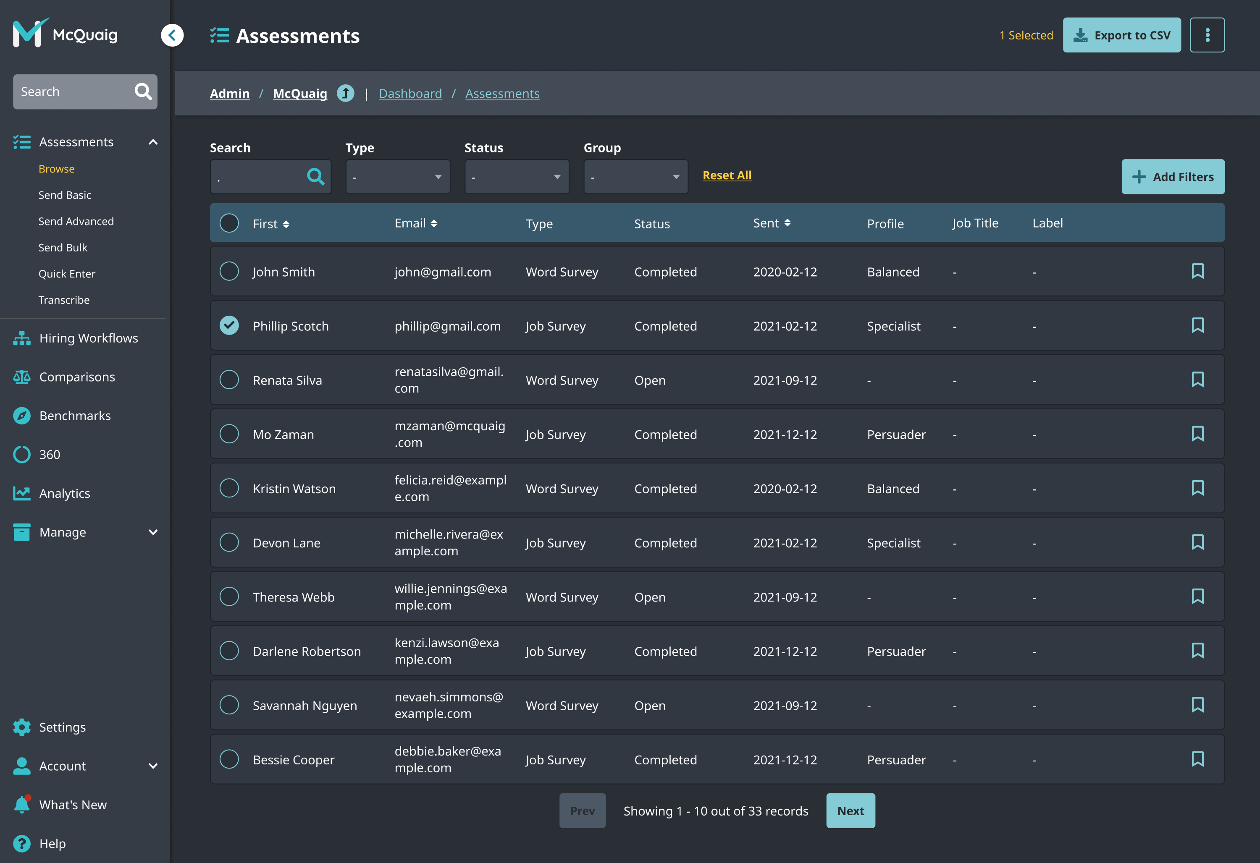Go to Hiring Workflows section
1260x863 pixels.
[88, 338]
